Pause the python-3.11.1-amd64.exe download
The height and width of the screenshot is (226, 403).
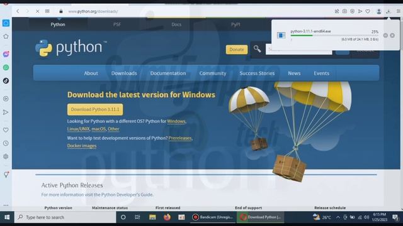[x=385, y=35]
